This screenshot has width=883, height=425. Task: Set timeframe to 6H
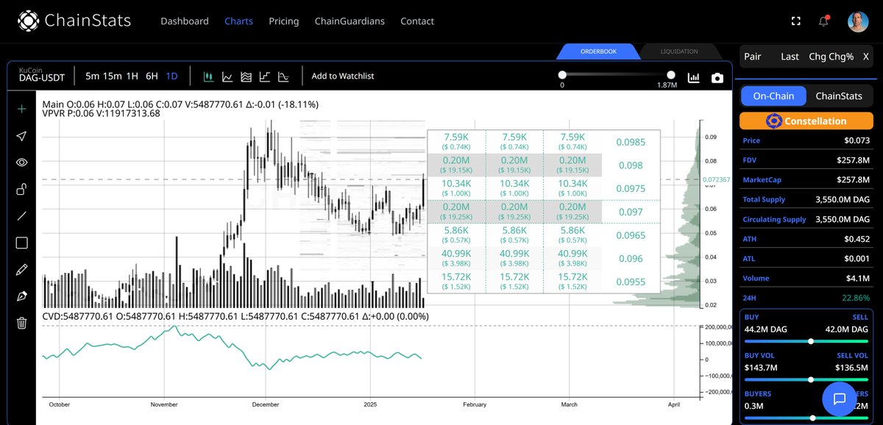[x=152, y=76]
